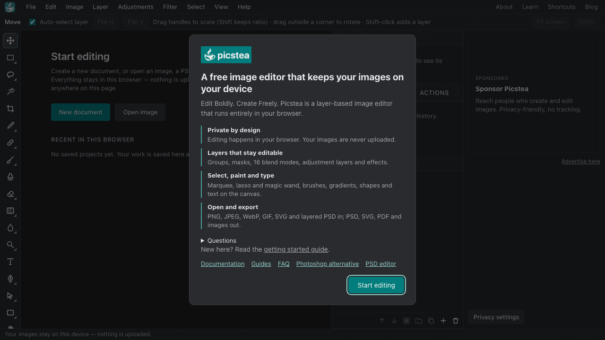Select the Clone Stamp tool

click(x=10, y=177)
